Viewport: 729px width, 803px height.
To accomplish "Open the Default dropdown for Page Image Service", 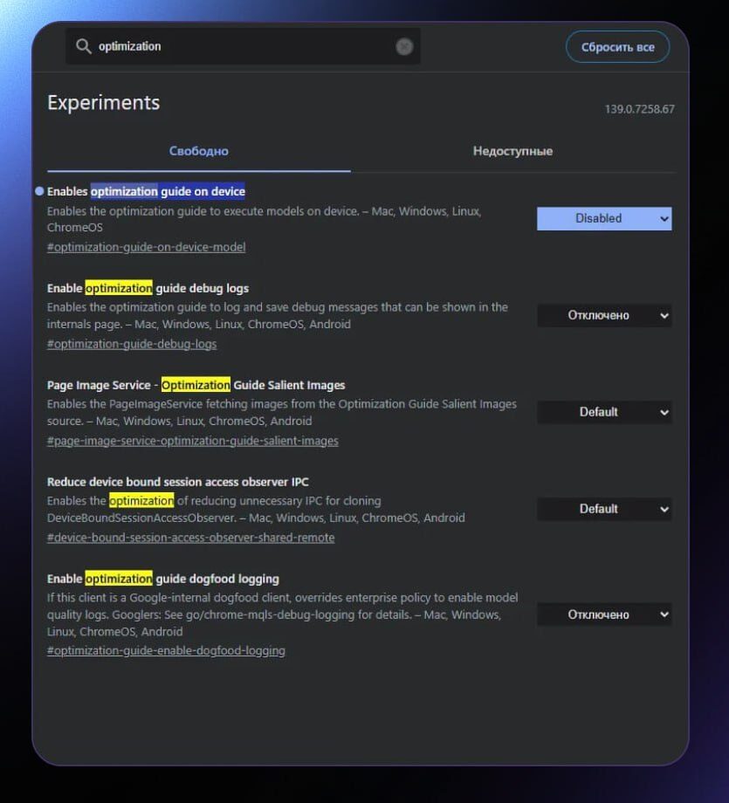I will [x=604, y=412].
